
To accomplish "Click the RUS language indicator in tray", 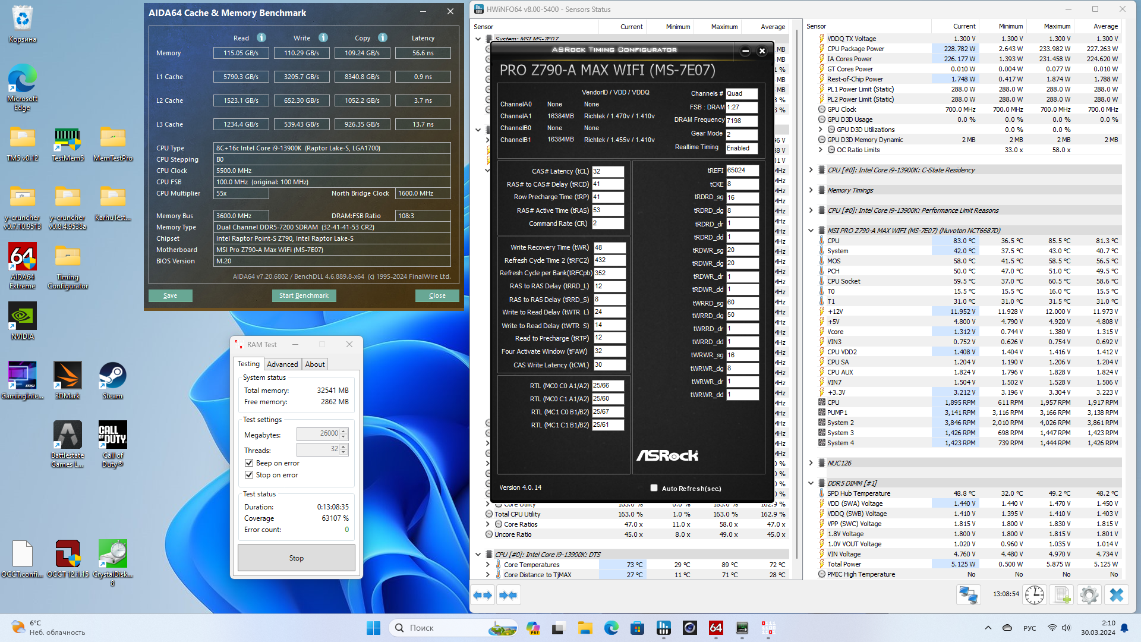I will 1030,628.
